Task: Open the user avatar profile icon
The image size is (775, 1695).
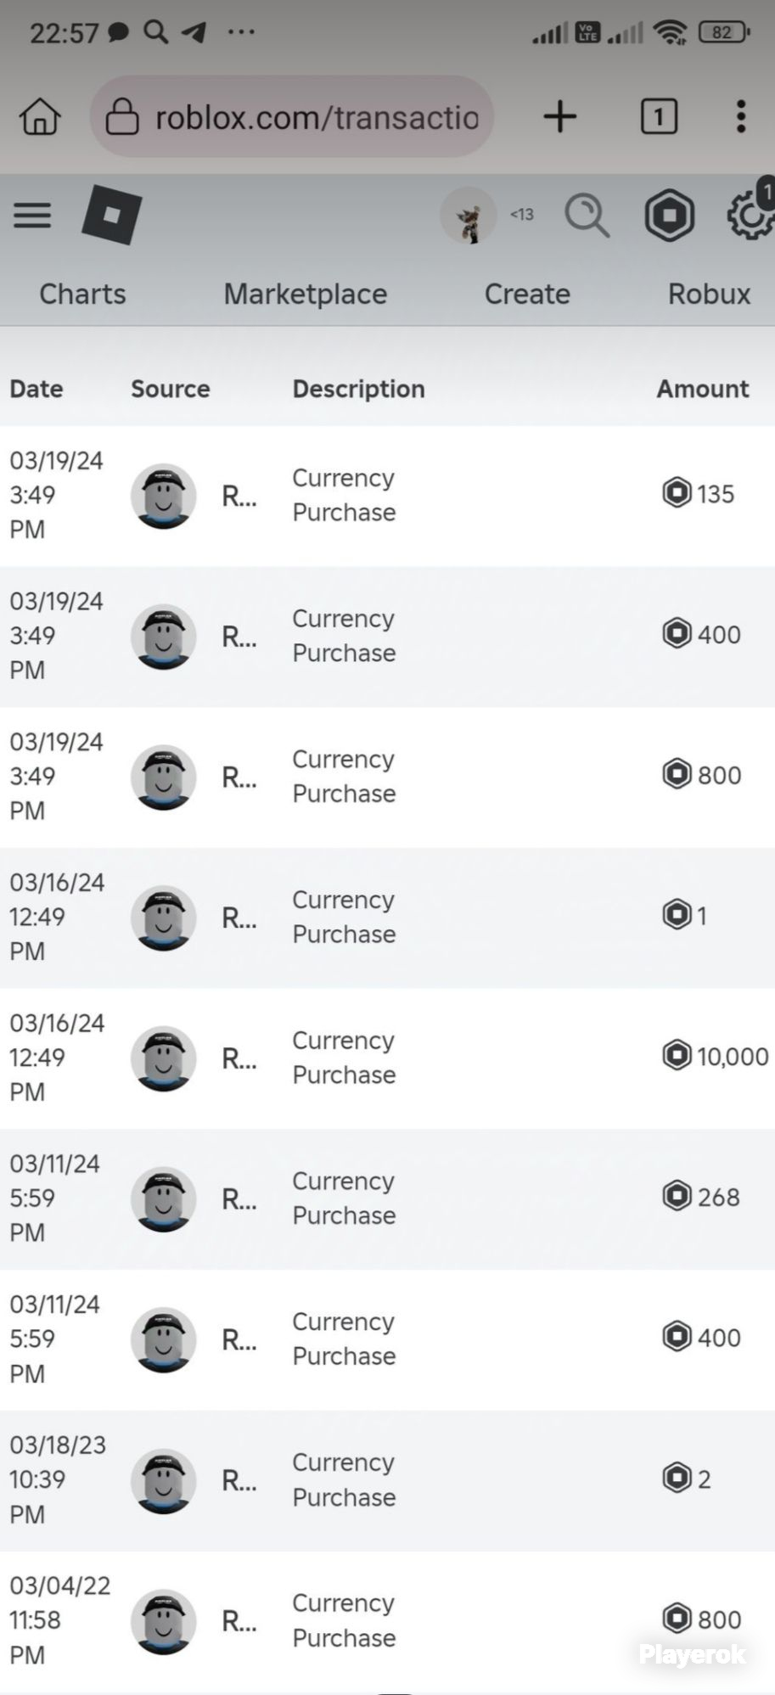Action: point(469,216)
